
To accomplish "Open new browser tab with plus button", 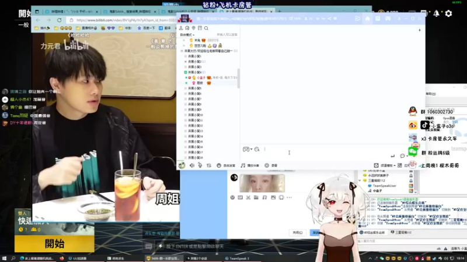I will (280, 12).
